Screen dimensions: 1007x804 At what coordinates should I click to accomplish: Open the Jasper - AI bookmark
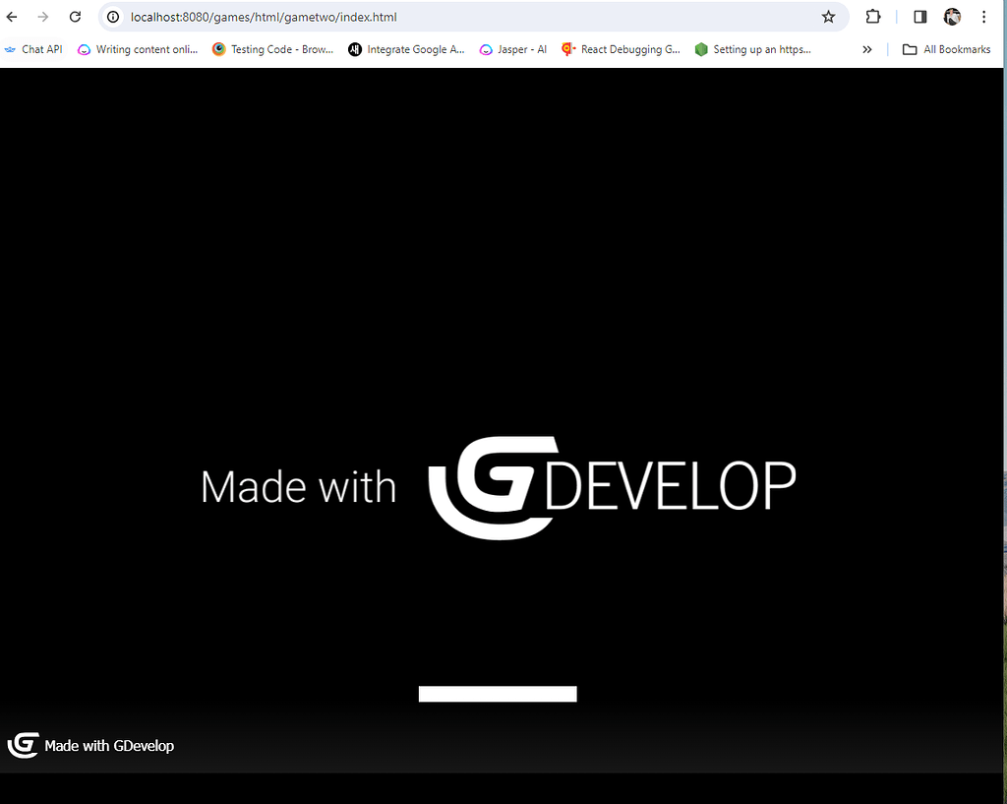512,49
